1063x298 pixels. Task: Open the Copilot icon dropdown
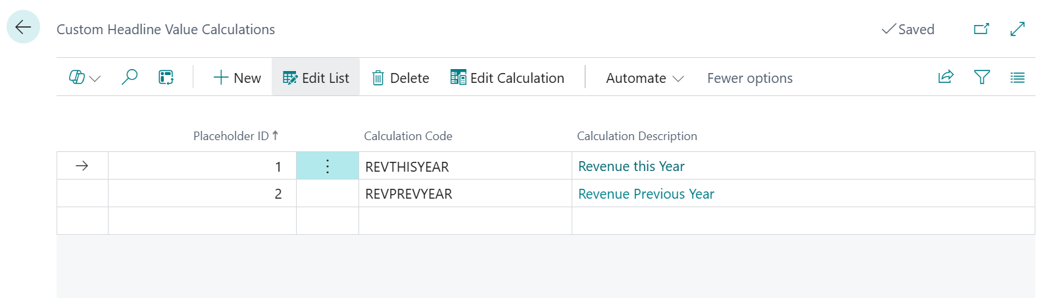(84, 78)
